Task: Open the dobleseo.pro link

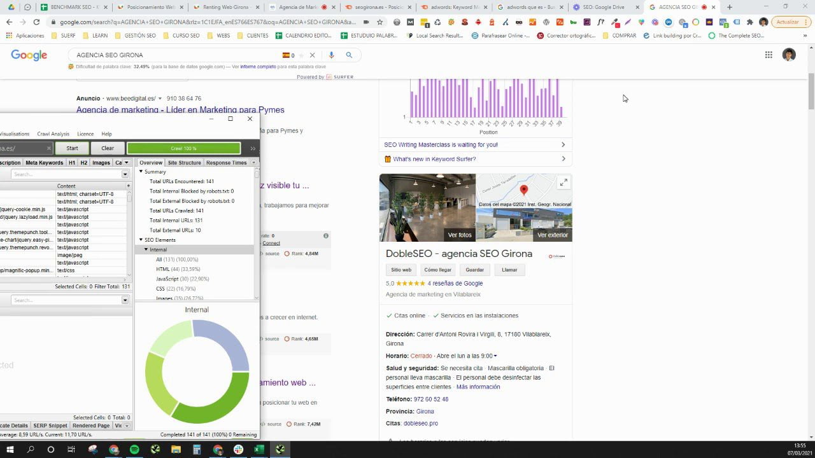Action: point(421,423)
